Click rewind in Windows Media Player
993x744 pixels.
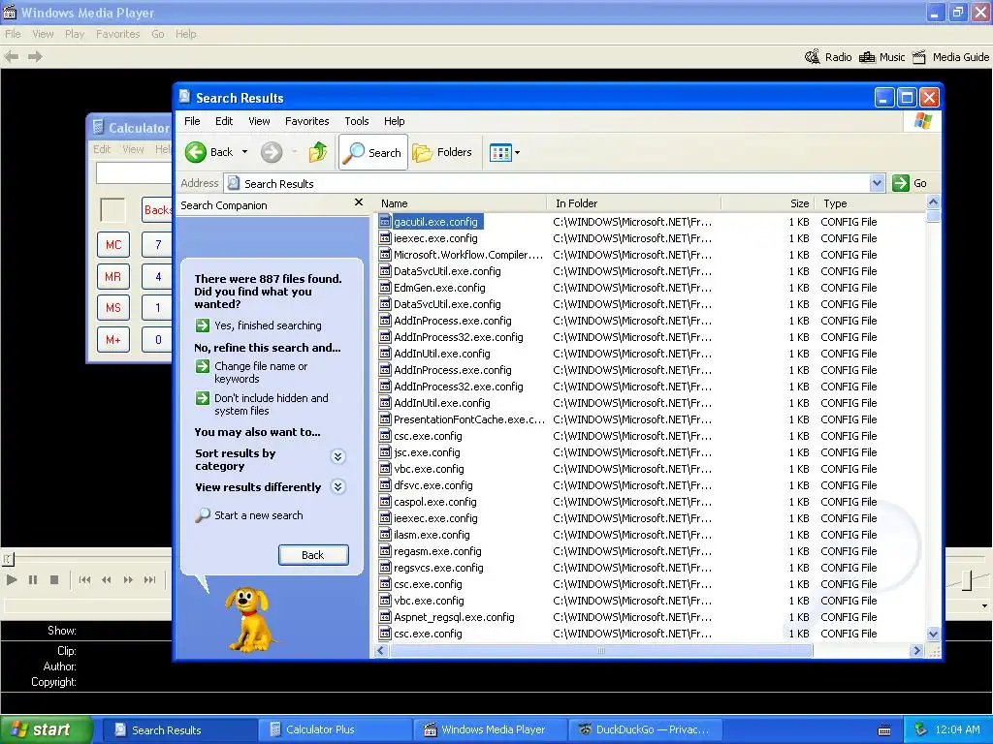pyautogui.click(x=107, y=579)
